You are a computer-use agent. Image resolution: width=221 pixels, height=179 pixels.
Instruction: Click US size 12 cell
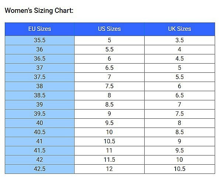(109, 169)
